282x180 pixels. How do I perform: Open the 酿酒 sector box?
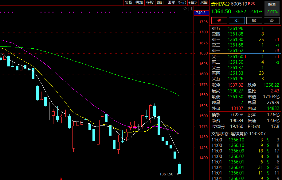pos(272,8)
